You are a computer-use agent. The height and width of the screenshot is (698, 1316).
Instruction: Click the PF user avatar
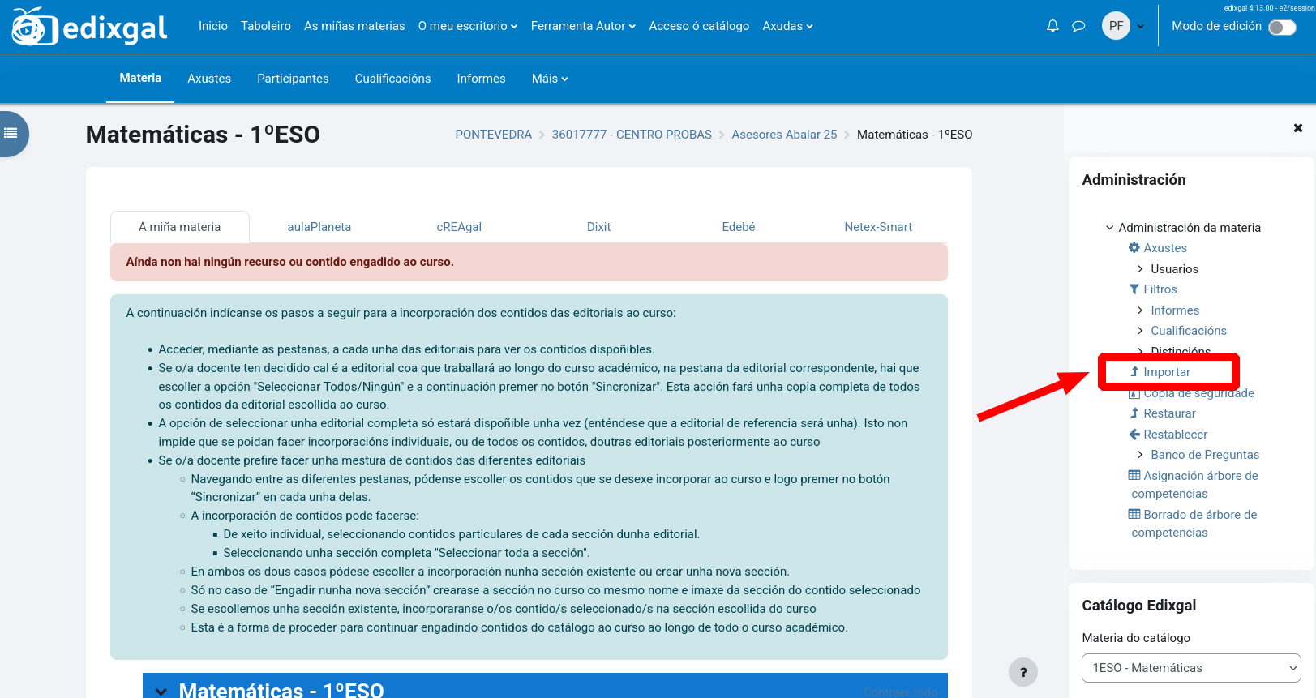click(x=1116, y=26)
